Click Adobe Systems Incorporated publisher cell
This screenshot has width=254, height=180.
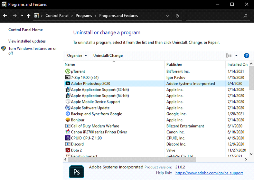tap(191, 83)
